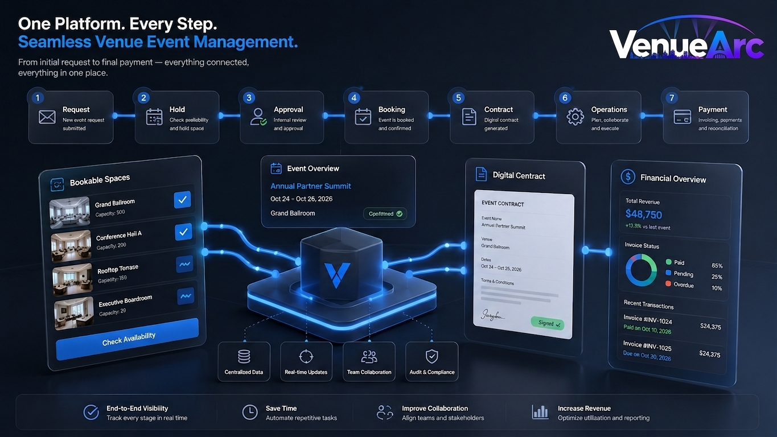Click the Audit & Compliance shield icon
The width and height of the screenshot is (777, 437).
tap(431, 357)
